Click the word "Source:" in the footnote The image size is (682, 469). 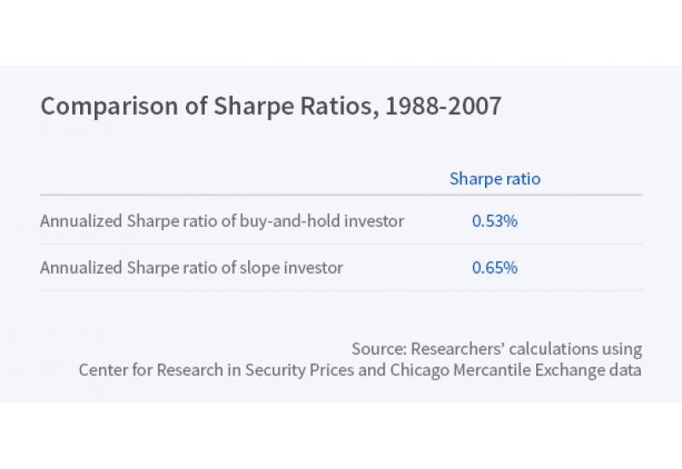(379, 349)
